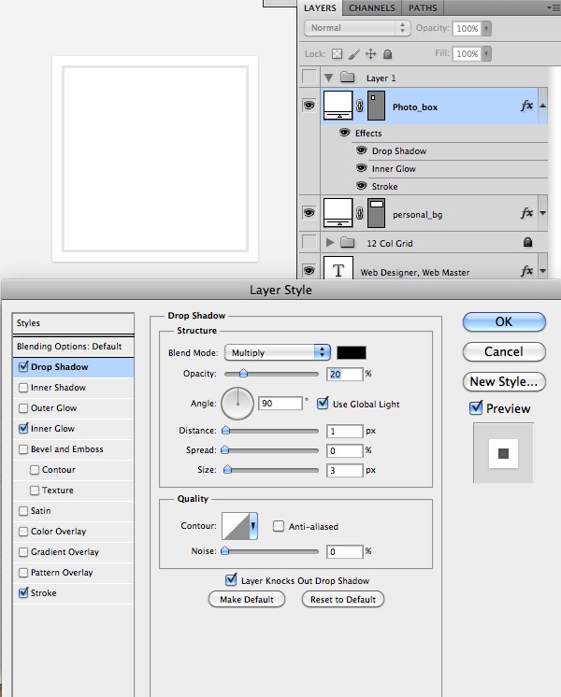Hide Inner Glow effect in Layers panel
The image size is (561, 697).
[361, 168]
